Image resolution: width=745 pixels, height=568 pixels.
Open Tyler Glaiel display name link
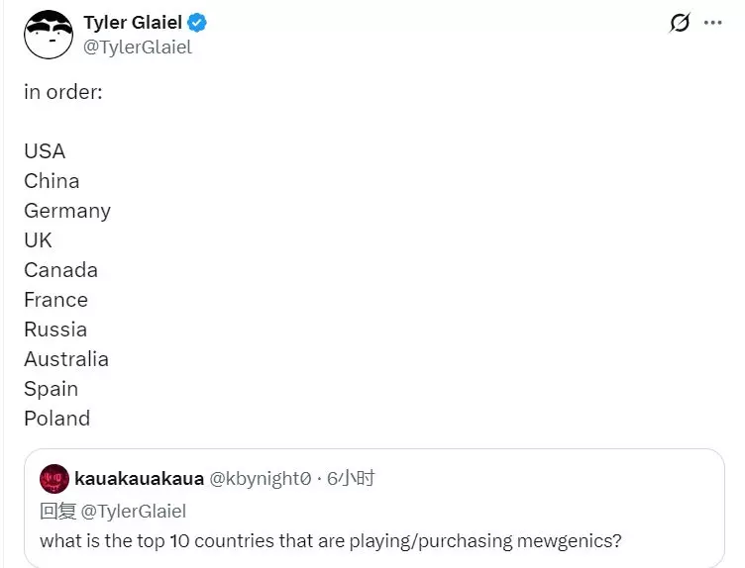click(x=133, y=23)
